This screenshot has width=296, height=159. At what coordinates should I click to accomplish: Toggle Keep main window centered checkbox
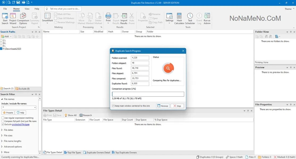point(113,106)
